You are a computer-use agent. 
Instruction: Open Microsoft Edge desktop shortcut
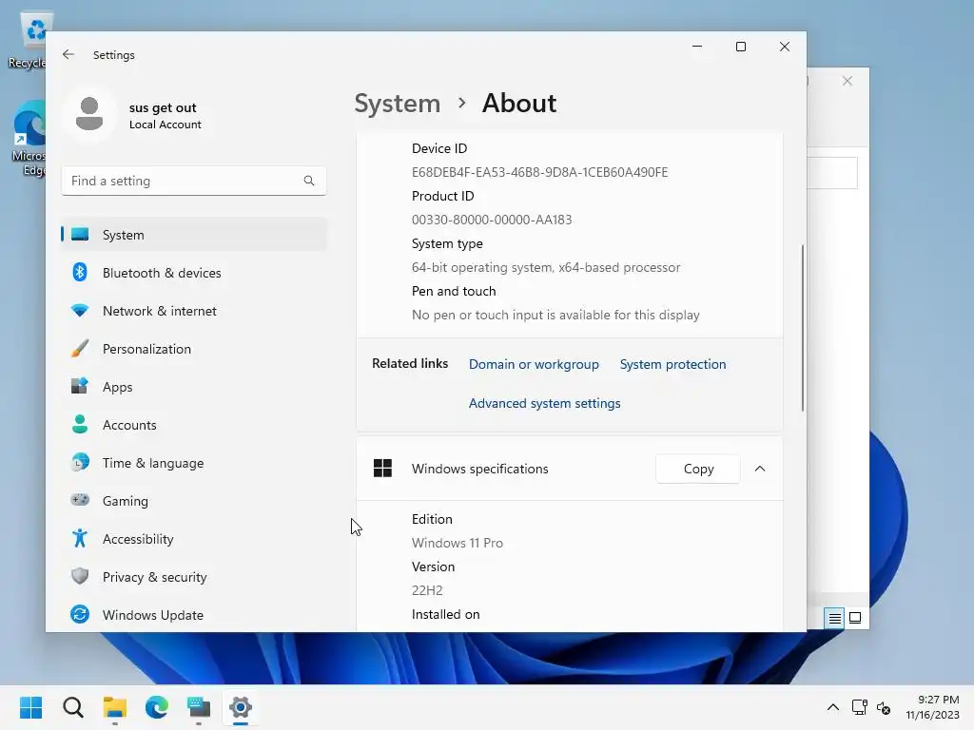[x=29, y=138]
